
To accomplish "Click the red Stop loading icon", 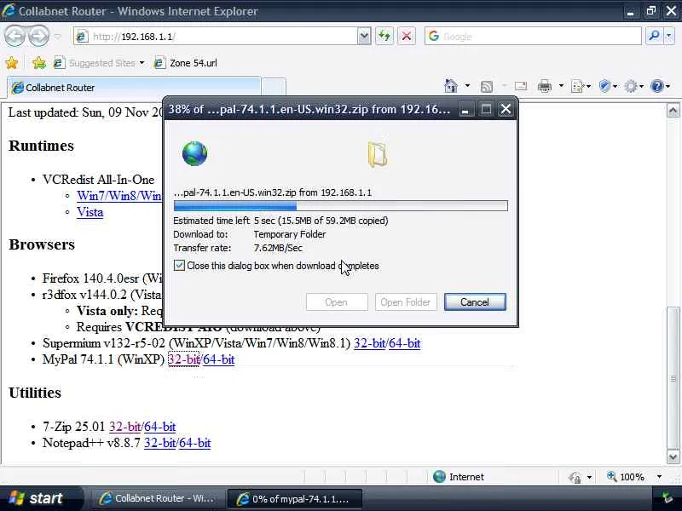I will coord(407,36).
